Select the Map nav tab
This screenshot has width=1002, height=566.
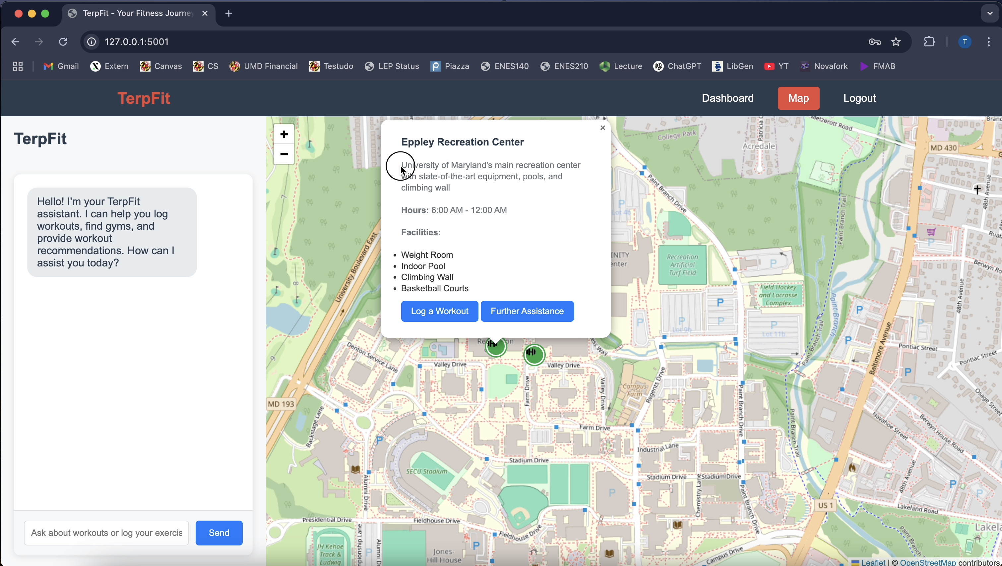(798, 98)
